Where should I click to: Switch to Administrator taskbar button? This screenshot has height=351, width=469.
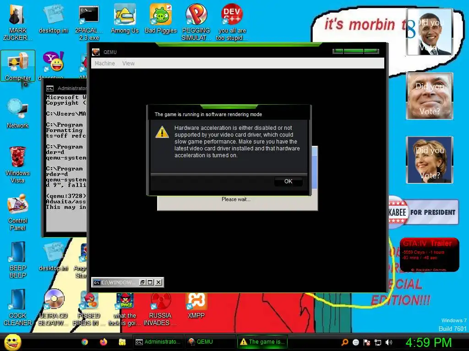pos(158,342)
